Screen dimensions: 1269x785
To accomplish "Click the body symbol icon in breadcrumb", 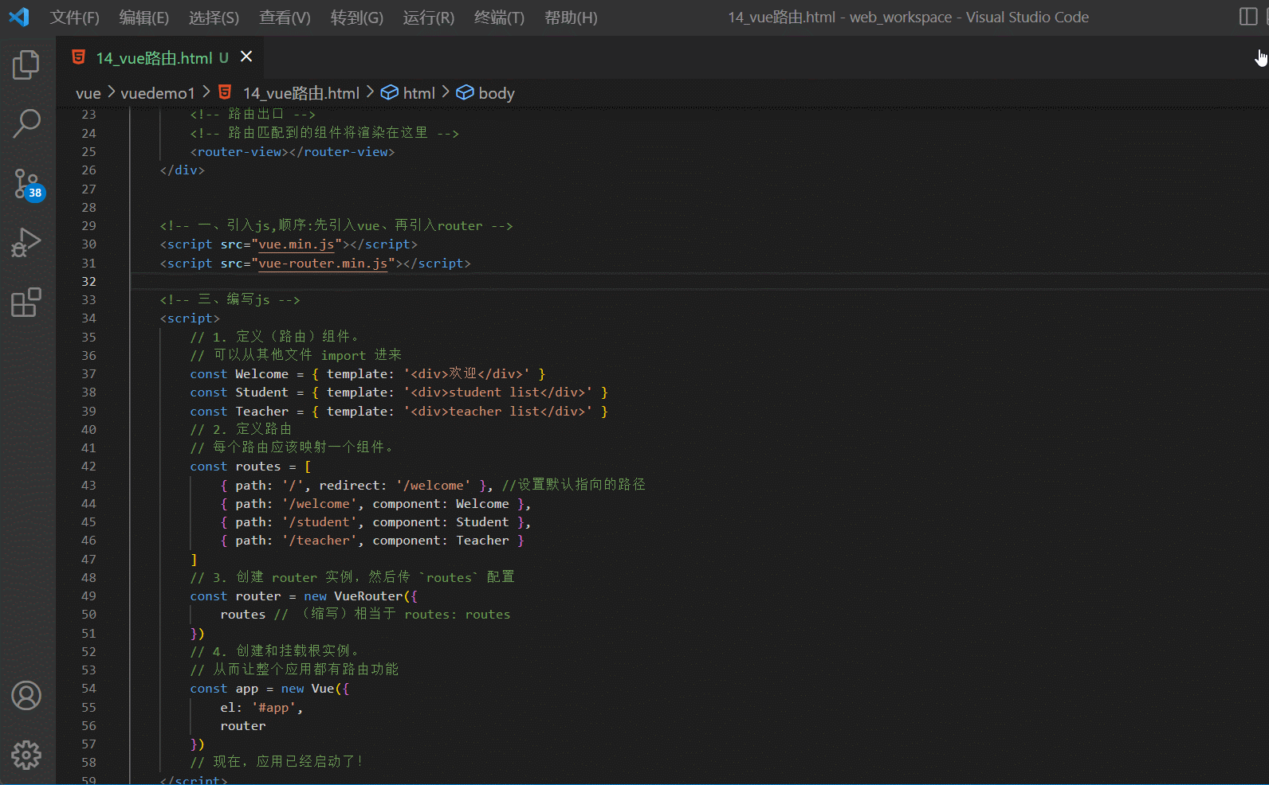I will coord(465,92).
